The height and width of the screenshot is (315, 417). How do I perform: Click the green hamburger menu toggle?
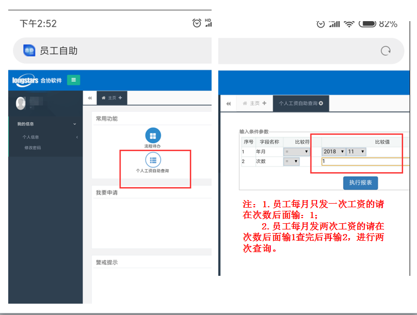pyautogui.click(x=74, y=80)
